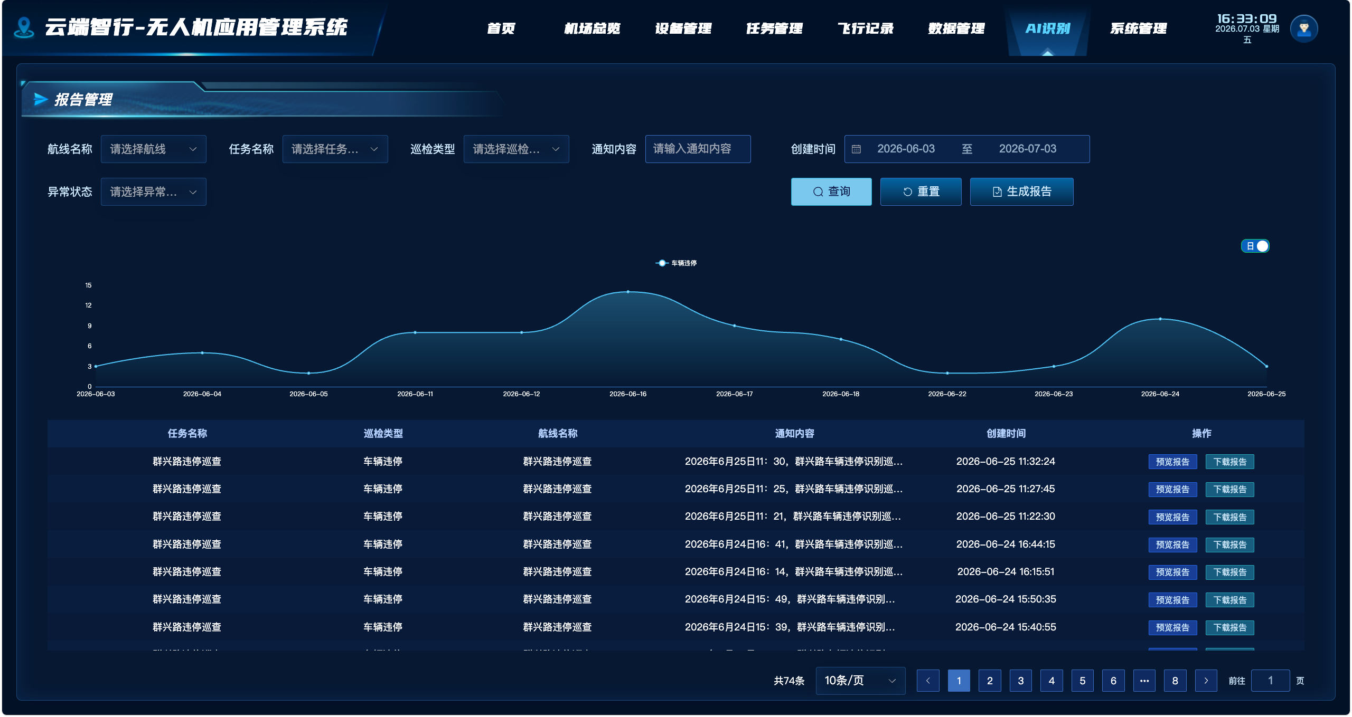Go to page 2
The width and height of the screenshot is (1352, 717).
[x=990, y=681]
